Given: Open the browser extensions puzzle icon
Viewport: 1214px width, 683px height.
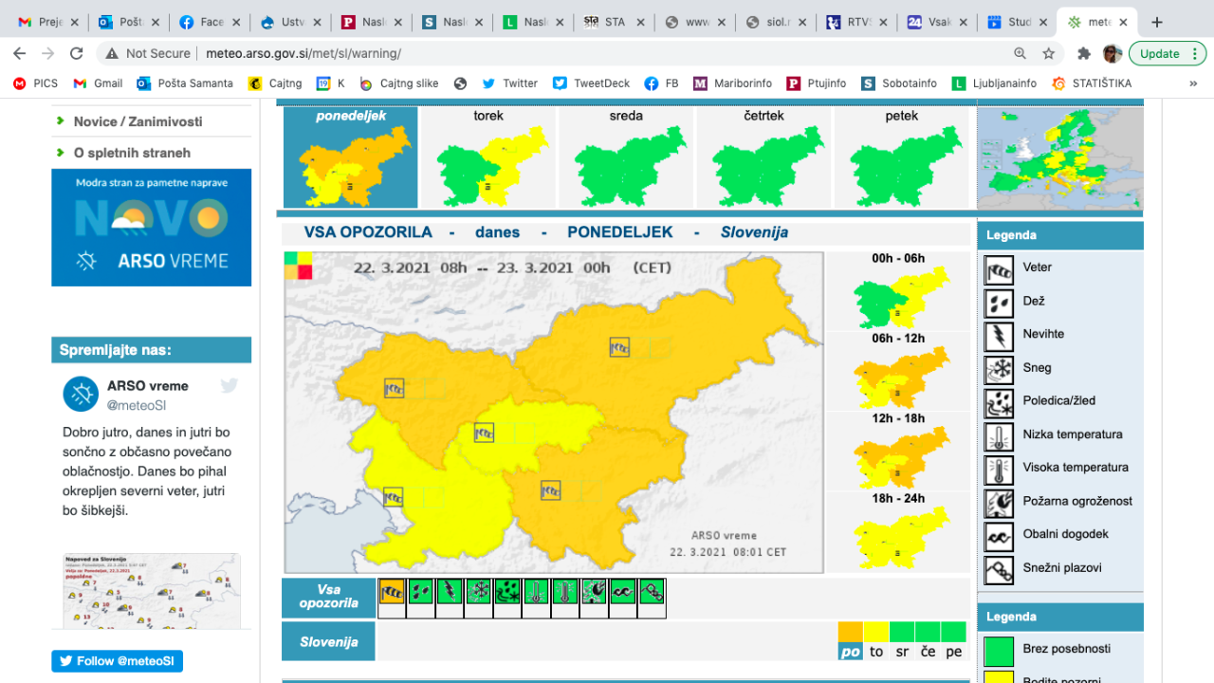Looking at the screenshot, I should [x=1084, y=54].
